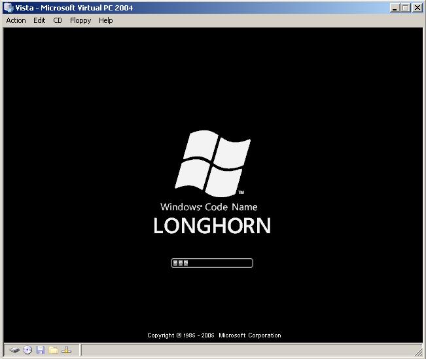The width and height of the screenshot is (426, 359).
Task: Click the Vista - Microsoft Virtual PC 2004 title
Action: click(x=74, y=8)
